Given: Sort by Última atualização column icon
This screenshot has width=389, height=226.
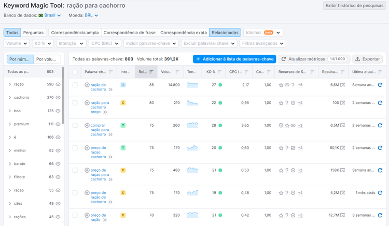Looking at the screenshot, I should pyautogui.click(x=380, y=72).
